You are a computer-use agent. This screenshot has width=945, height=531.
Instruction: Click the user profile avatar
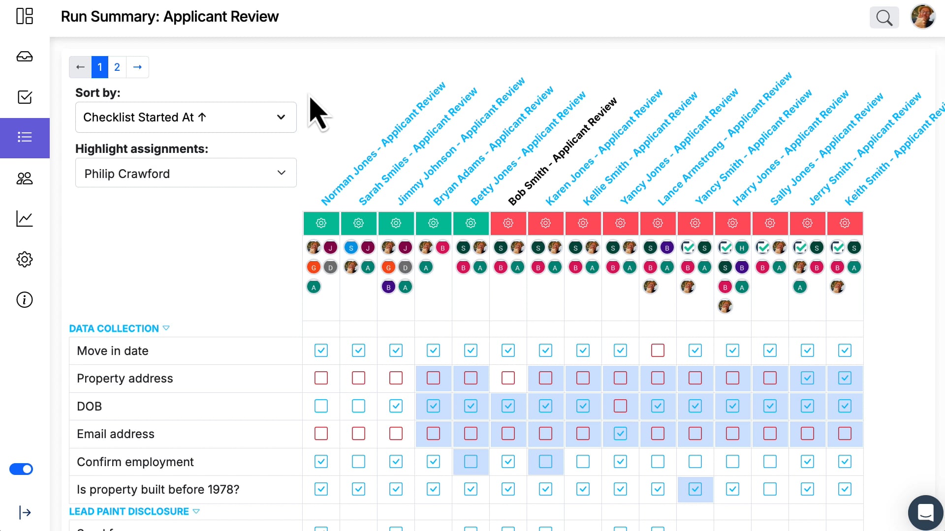tap(923, 17)
